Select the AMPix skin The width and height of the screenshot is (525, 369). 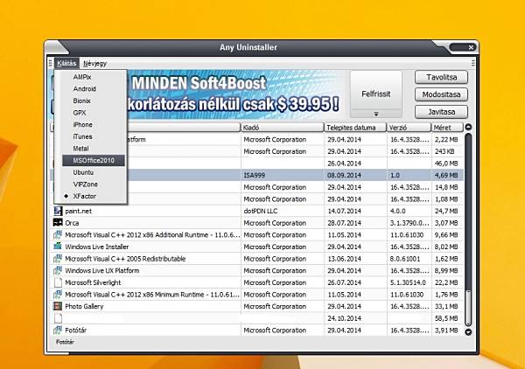pyautogui.click(x=82, y=77)
